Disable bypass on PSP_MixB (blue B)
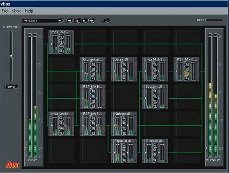 (93, 96)
